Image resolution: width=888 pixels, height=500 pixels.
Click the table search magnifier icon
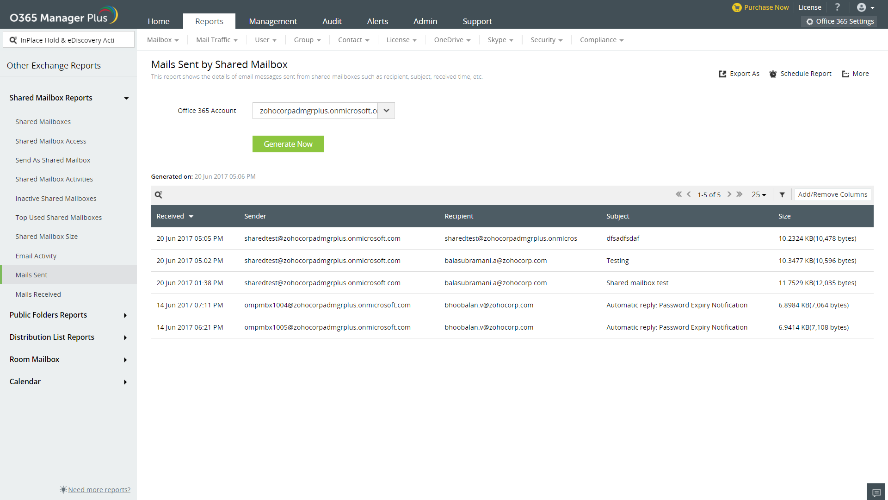158,195
